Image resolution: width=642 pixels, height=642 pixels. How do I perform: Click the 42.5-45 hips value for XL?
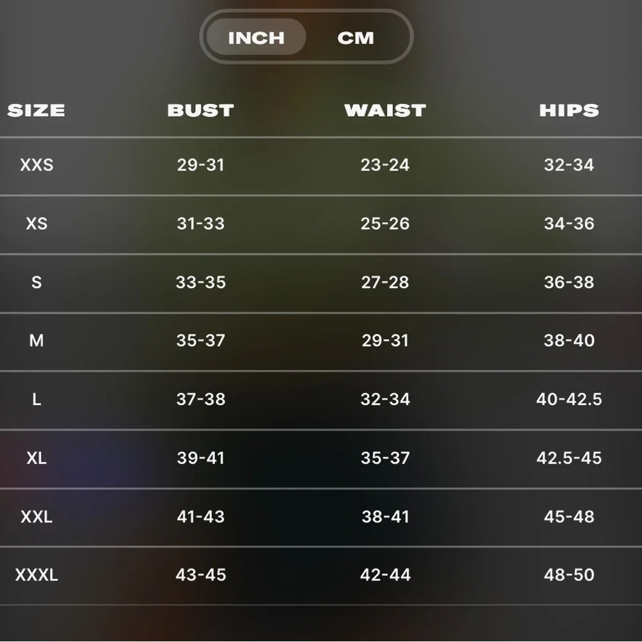click(x=569, y=458)
